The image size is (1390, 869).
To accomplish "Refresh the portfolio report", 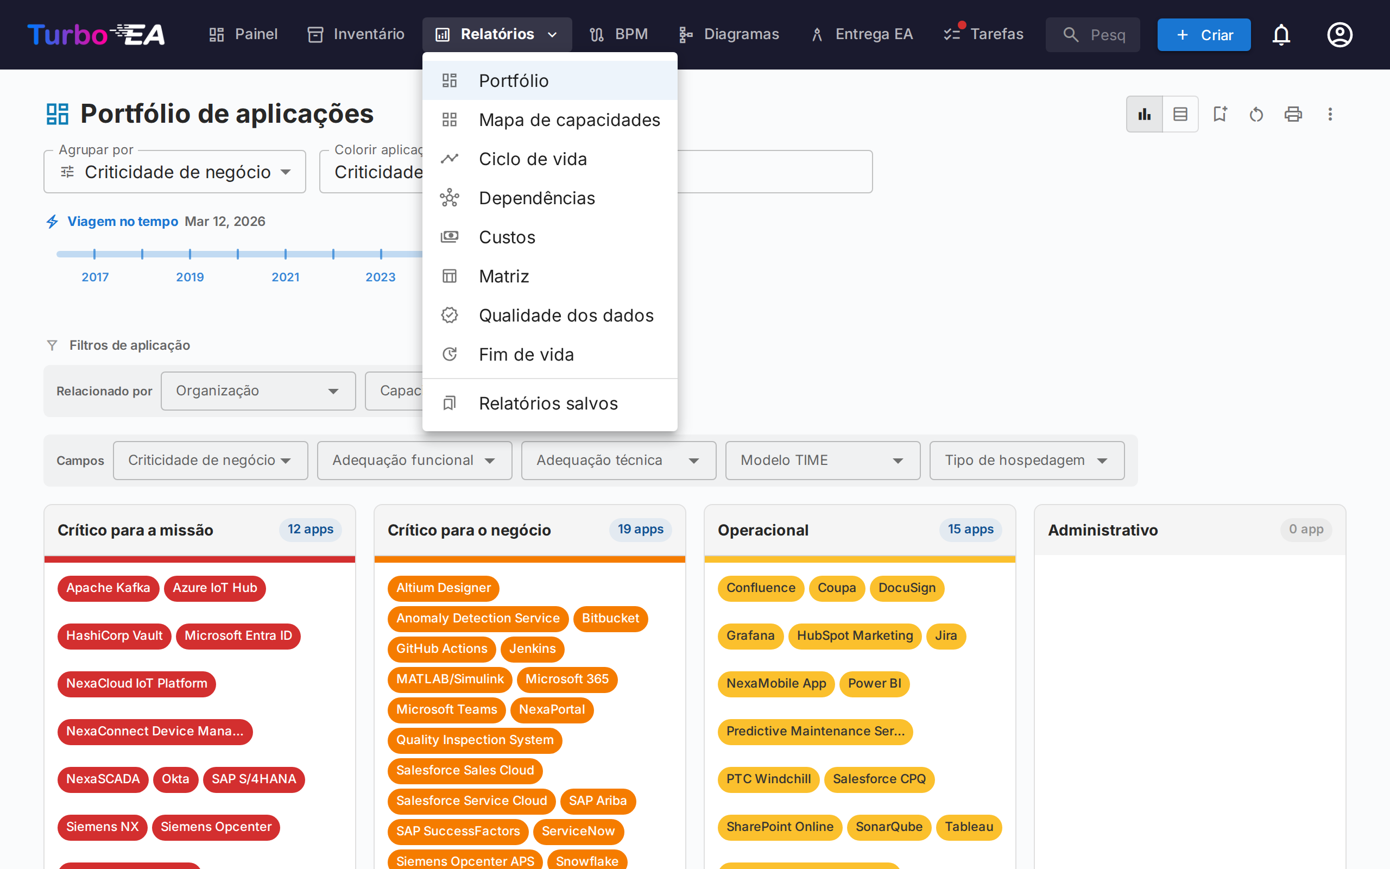I will 1256,114.
